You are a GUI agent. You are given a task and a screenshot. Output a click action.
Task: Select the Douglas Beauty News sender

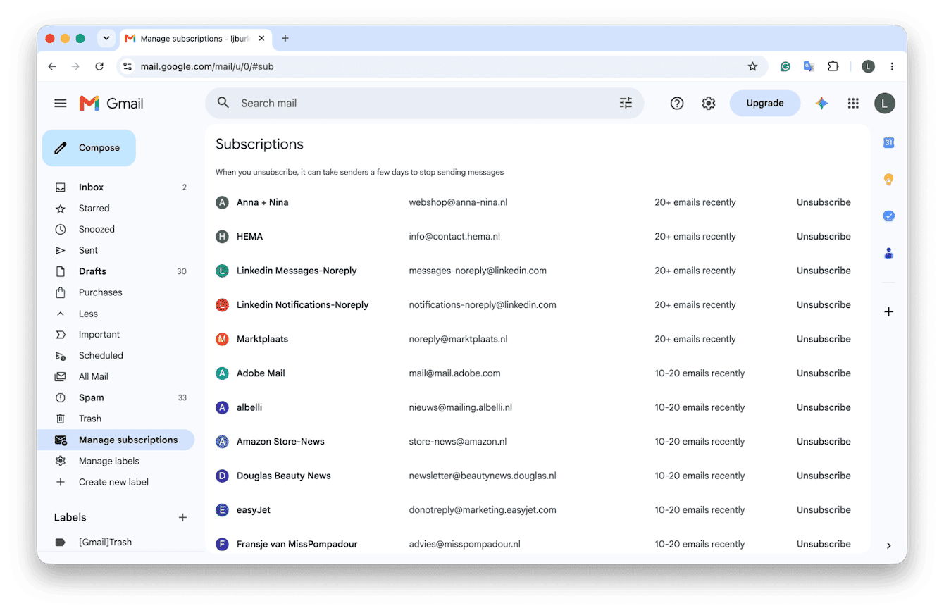click(x=284, y=476)
